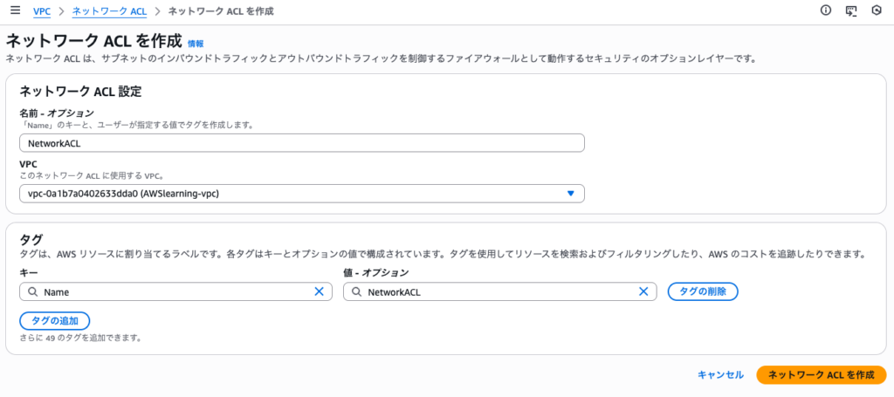Screen dimensions: 894x397
Task: Click the hexagon settings icon
Action: click(877, 10)
